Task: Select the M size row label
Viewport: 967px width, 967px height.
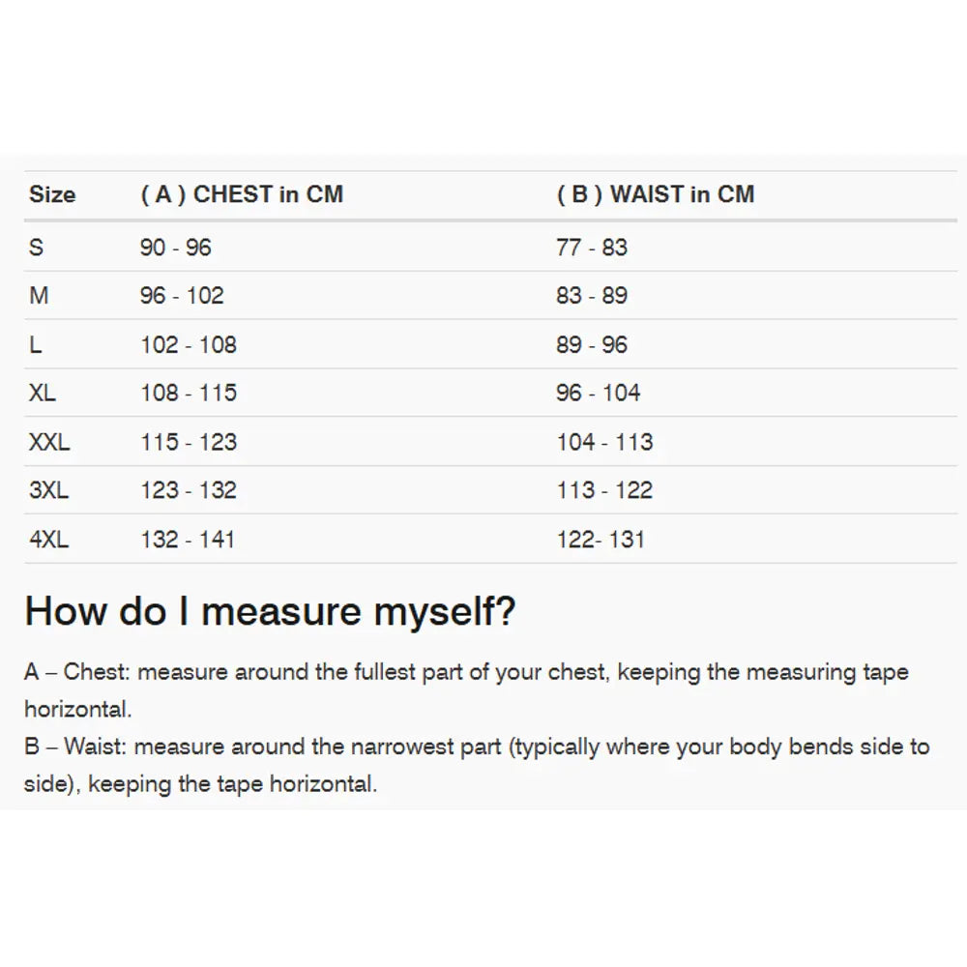Action: pyautogui.click(x=39, y=296)
